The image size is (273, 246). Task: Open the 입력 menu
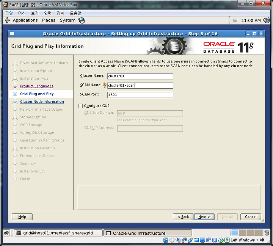[48, 13]
